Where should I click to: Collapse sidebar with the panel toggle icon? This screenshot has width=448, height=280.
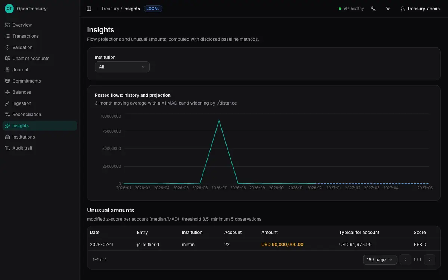(x=89, y=9)
